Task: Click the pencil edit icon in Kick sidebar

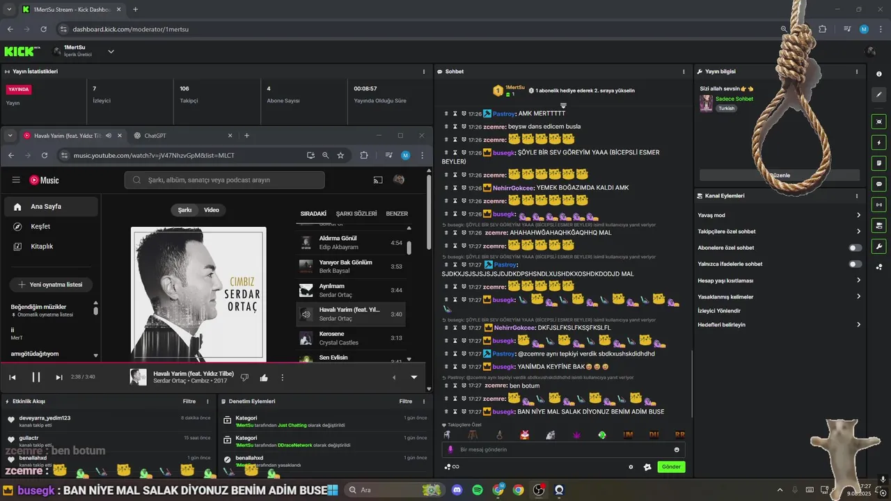Action: 879,94
